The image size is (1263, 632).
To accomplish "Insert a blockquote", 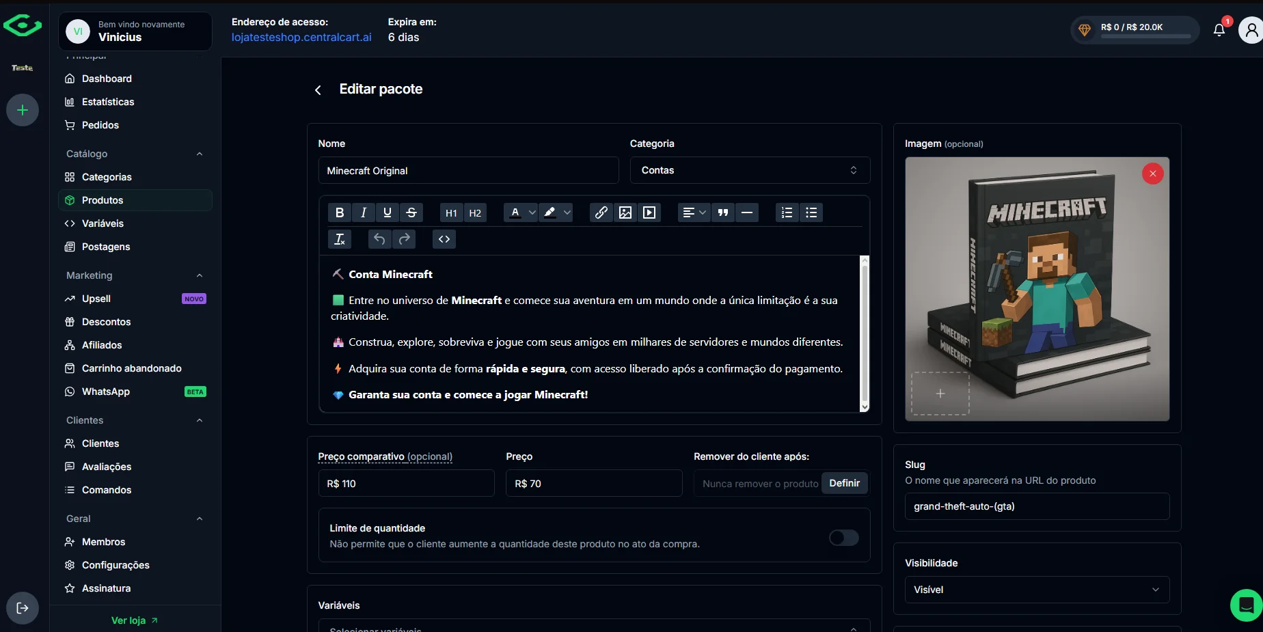I will (x=723, y=212).
